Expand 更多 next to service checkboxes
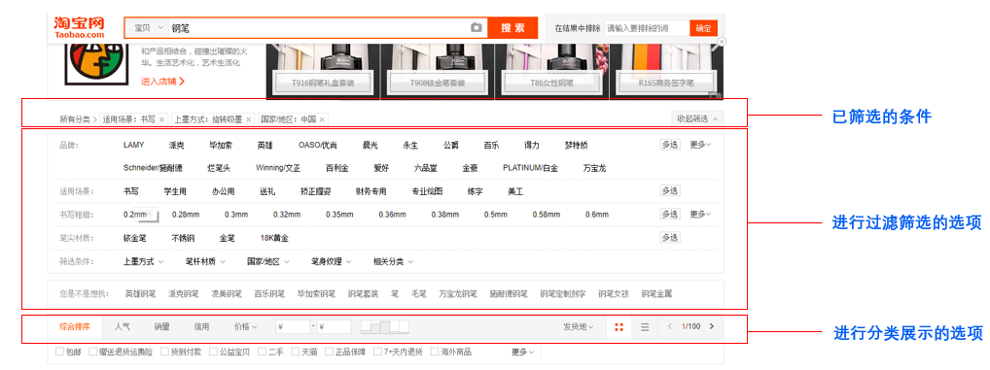The image size is (990, 370). [523, 352]
